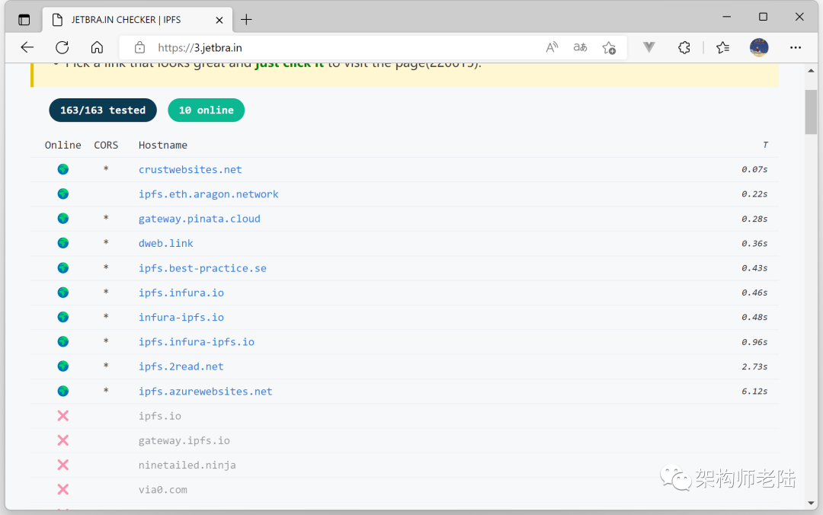
Task: Click the T time column header
Action: (765, 145)
